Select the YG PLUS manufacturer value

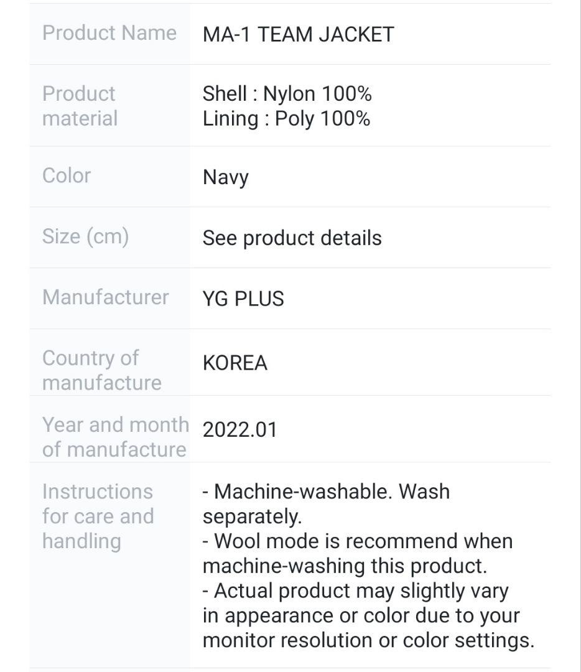click(x=243, y=299)
